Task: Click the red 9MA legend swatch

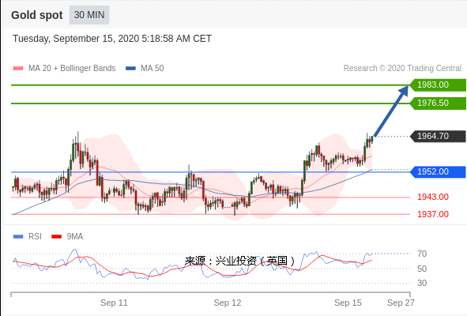Action: (x=57, y=237)
